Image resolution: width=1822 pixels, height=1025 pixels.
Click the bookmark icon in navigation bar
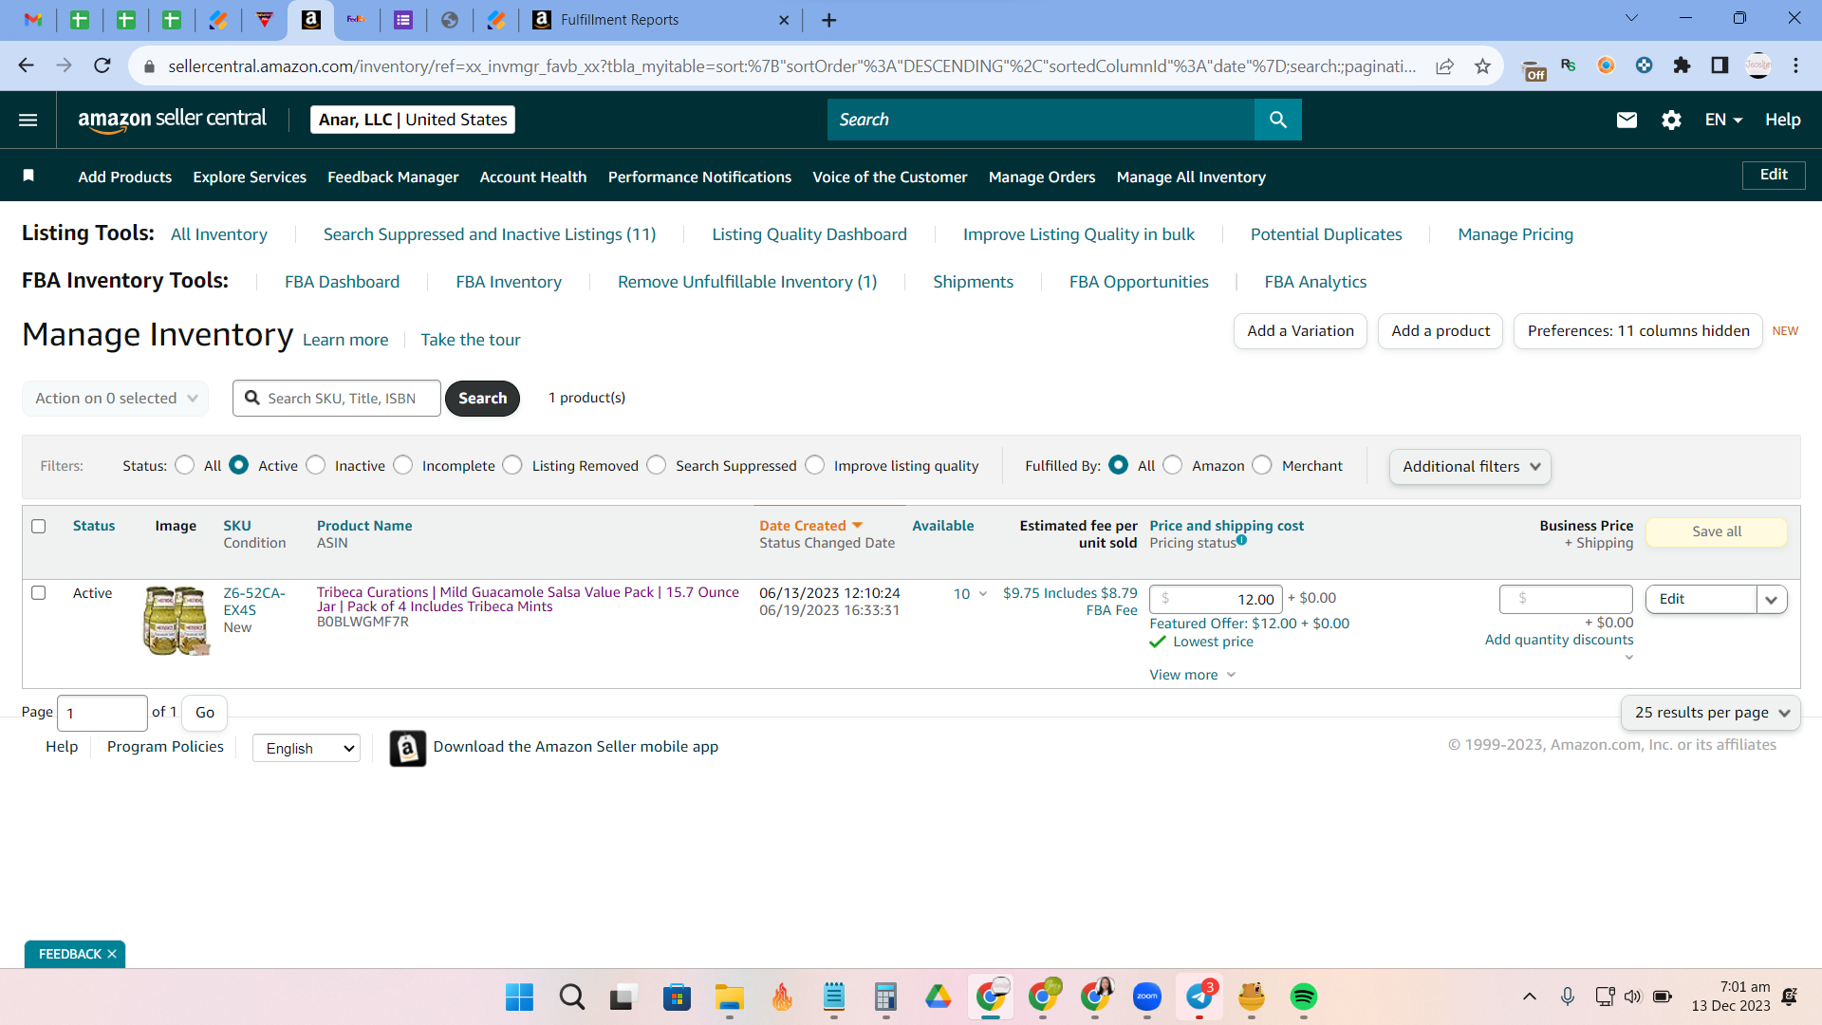[x=28, y=176]
